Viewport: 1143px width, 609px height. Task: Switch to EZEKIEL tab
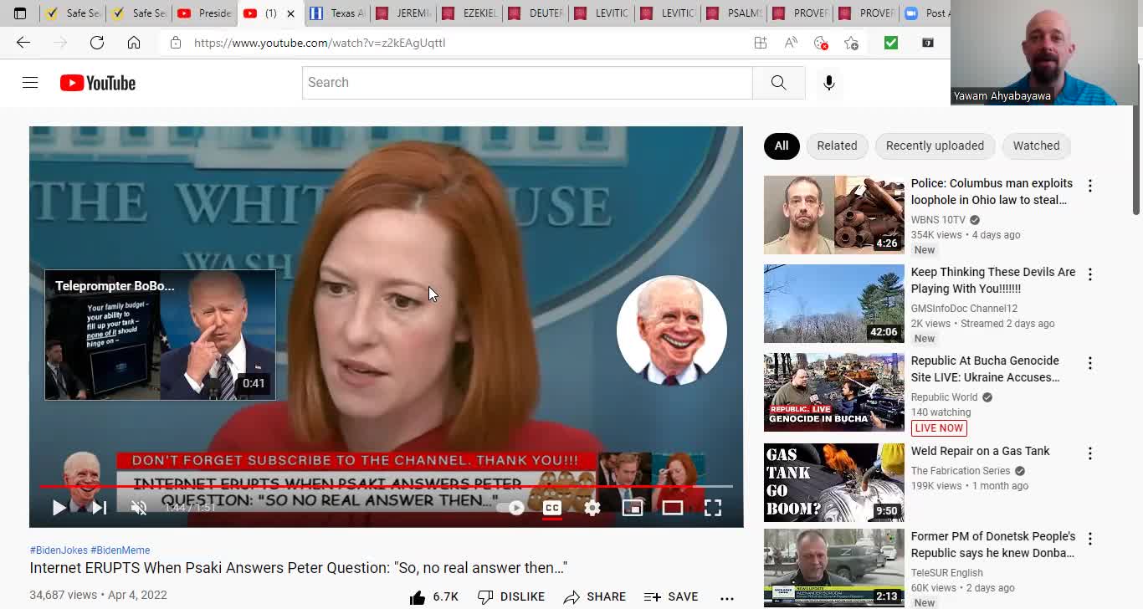(469, 13)
